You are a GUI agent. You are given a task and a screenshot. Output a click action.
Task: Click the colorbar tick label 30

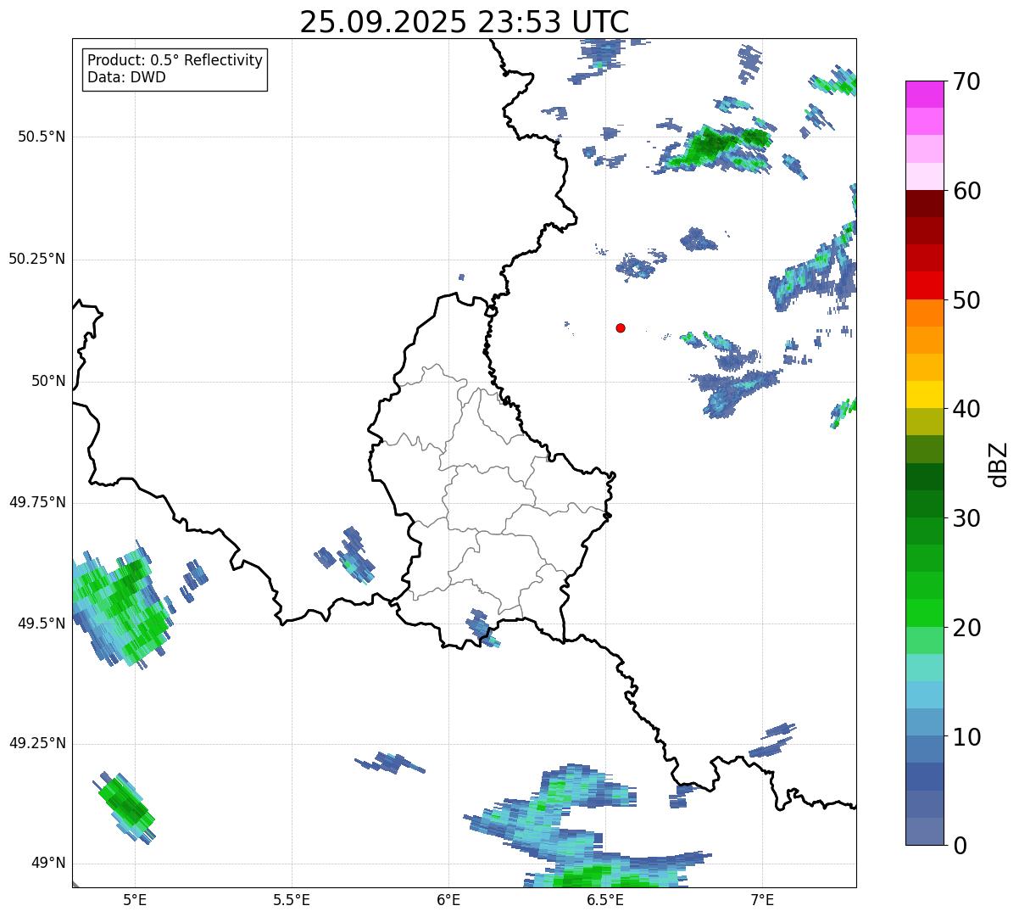pyautogui.click(x=966, y=518)
